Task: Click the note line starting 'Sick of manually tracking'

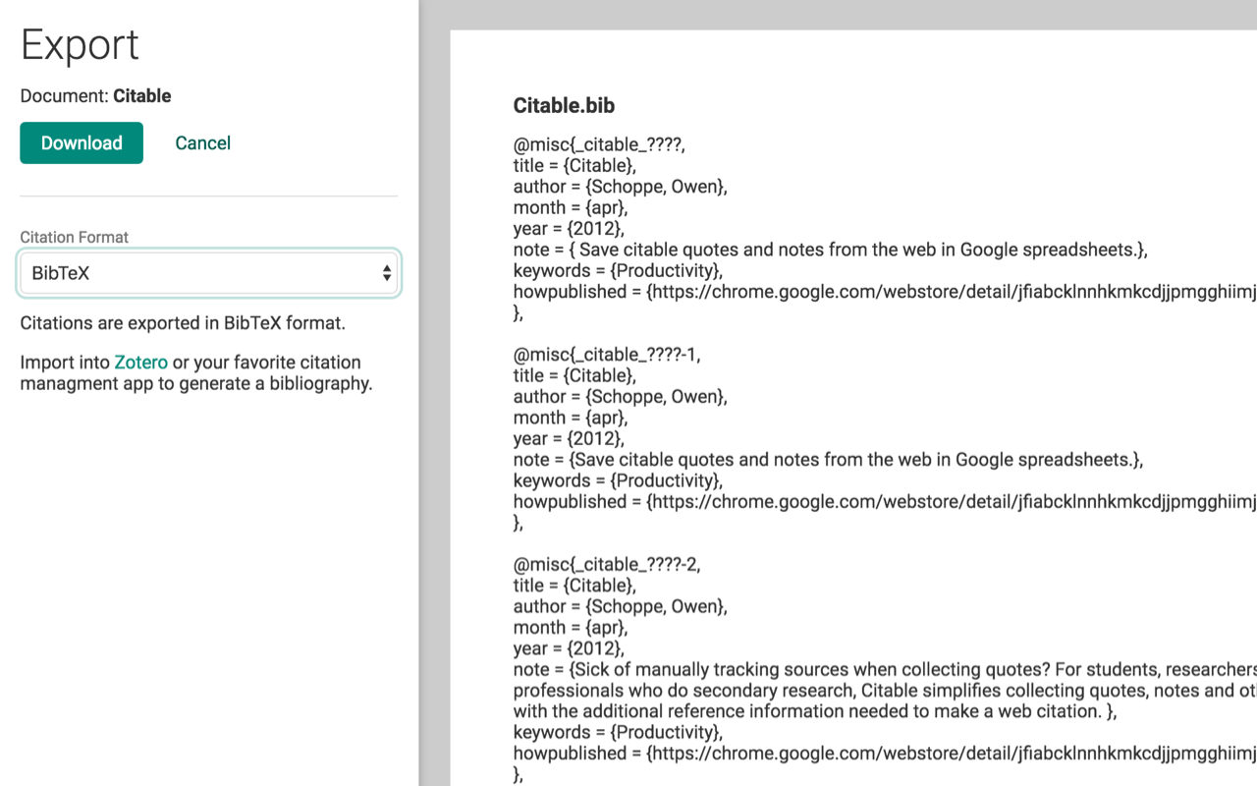Action: click(x=884, y=670)
